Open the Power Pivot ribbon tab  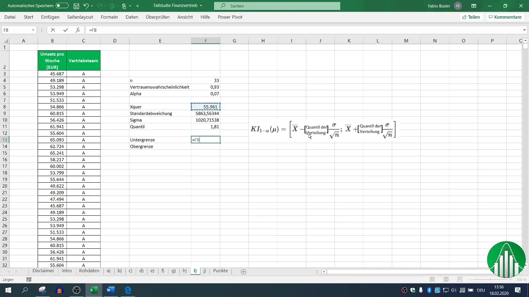230,17
